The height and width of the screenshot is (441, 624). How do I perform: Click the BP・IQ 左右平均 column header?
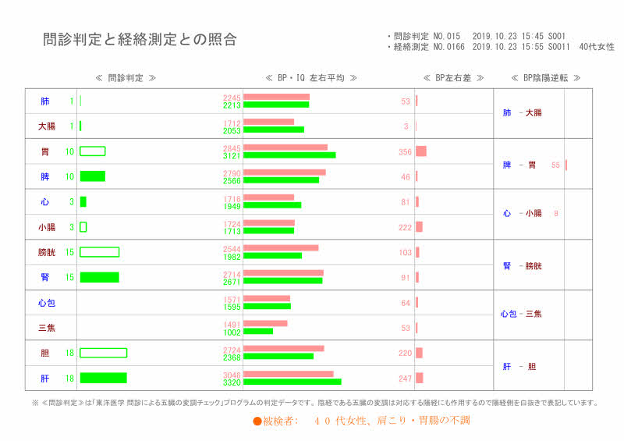(x=311, y=78)
